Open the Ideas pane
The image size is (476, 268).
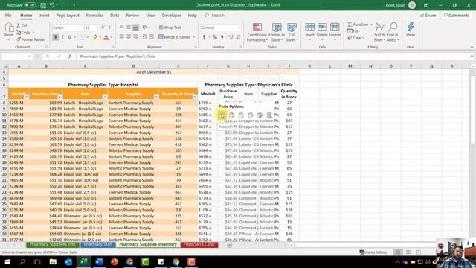pos(411,30)
